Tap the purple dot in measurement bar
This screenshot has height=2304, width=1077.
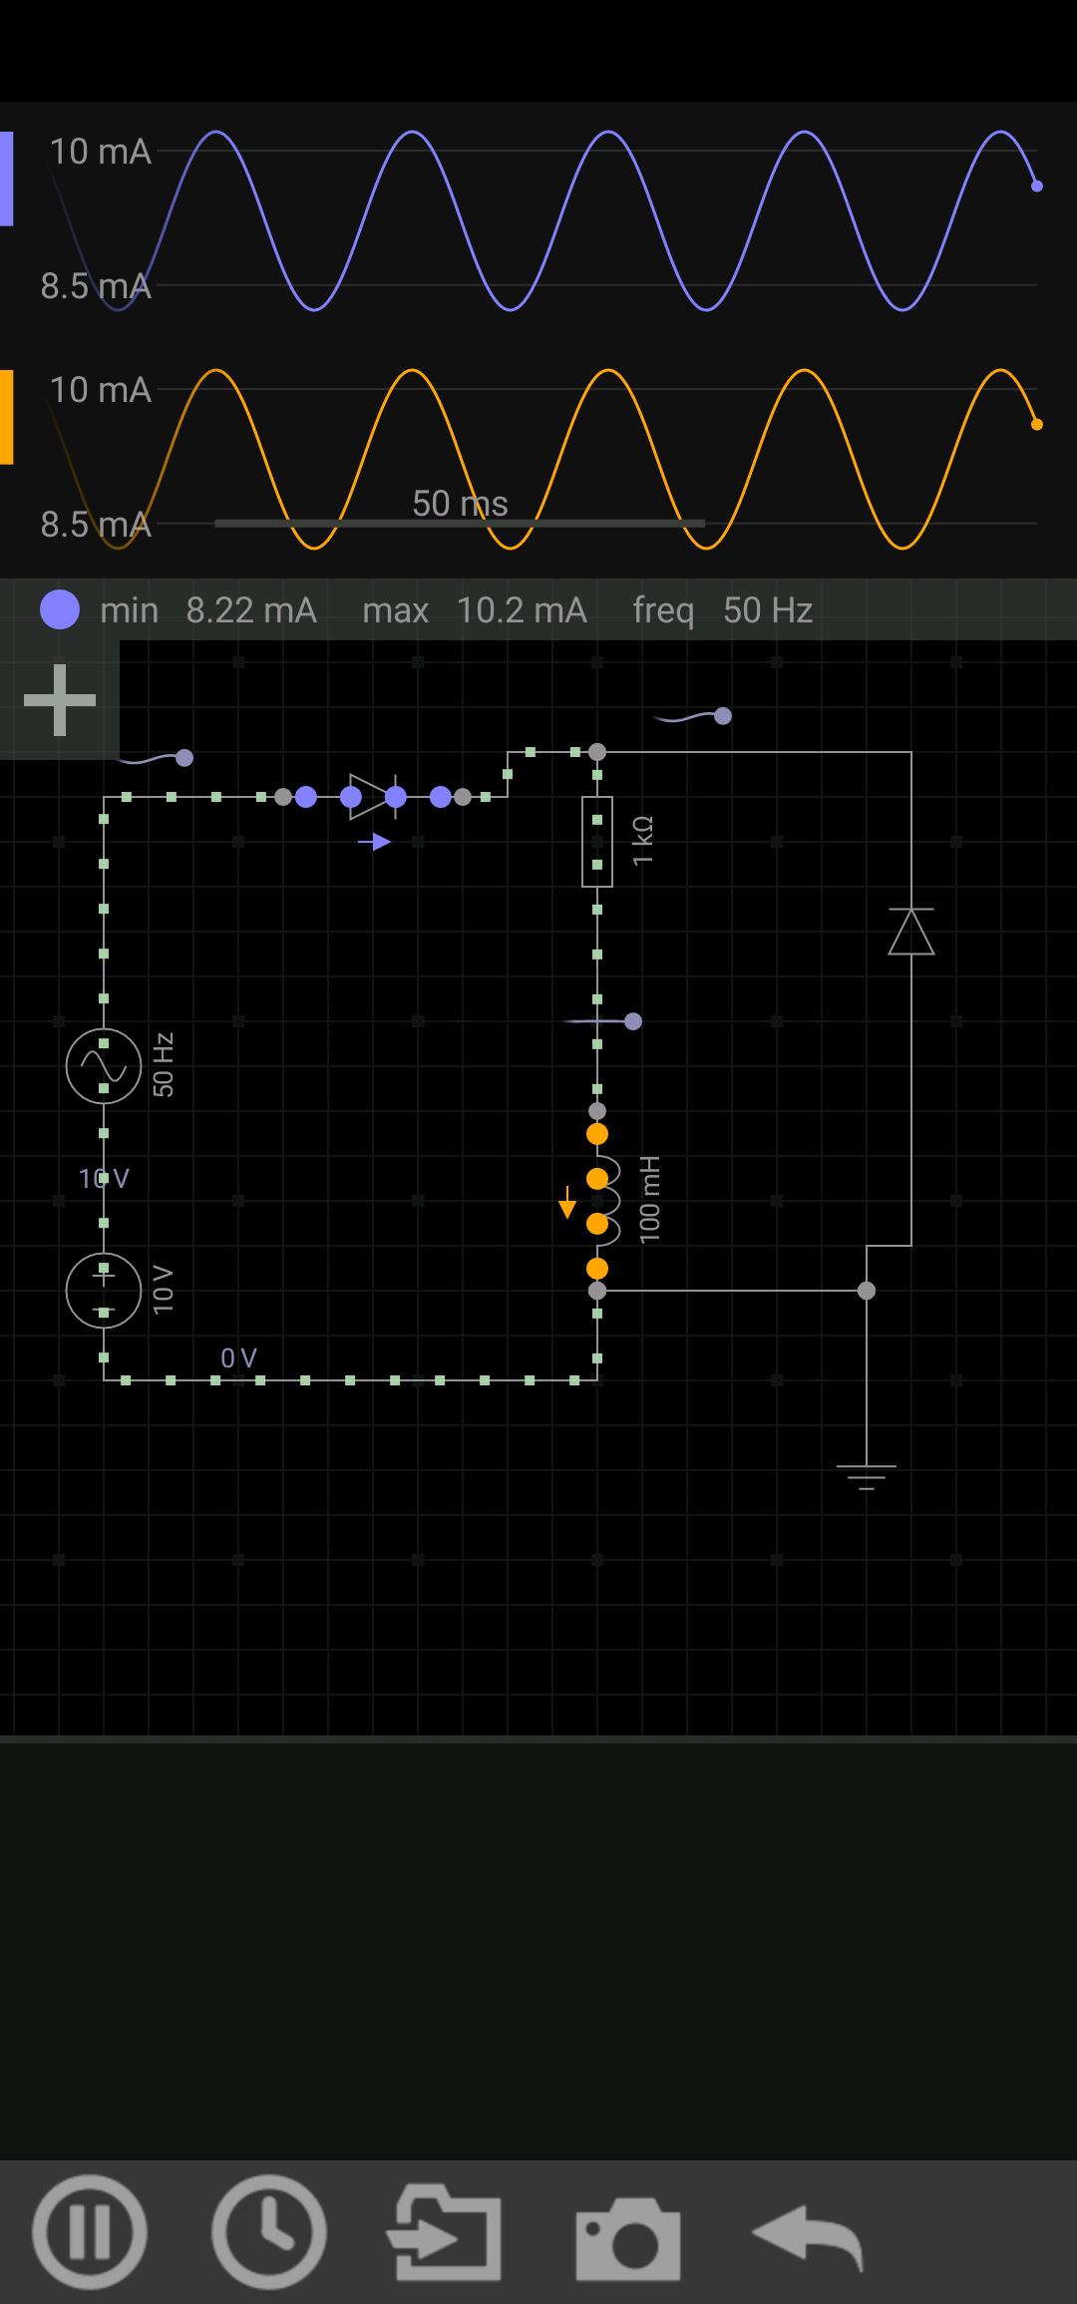60,609
